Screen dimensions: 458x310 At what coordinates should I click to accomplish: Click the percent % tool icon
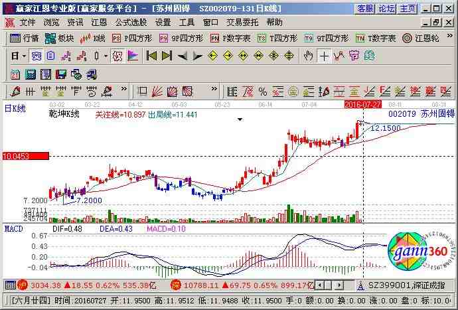tap(263, 92)
